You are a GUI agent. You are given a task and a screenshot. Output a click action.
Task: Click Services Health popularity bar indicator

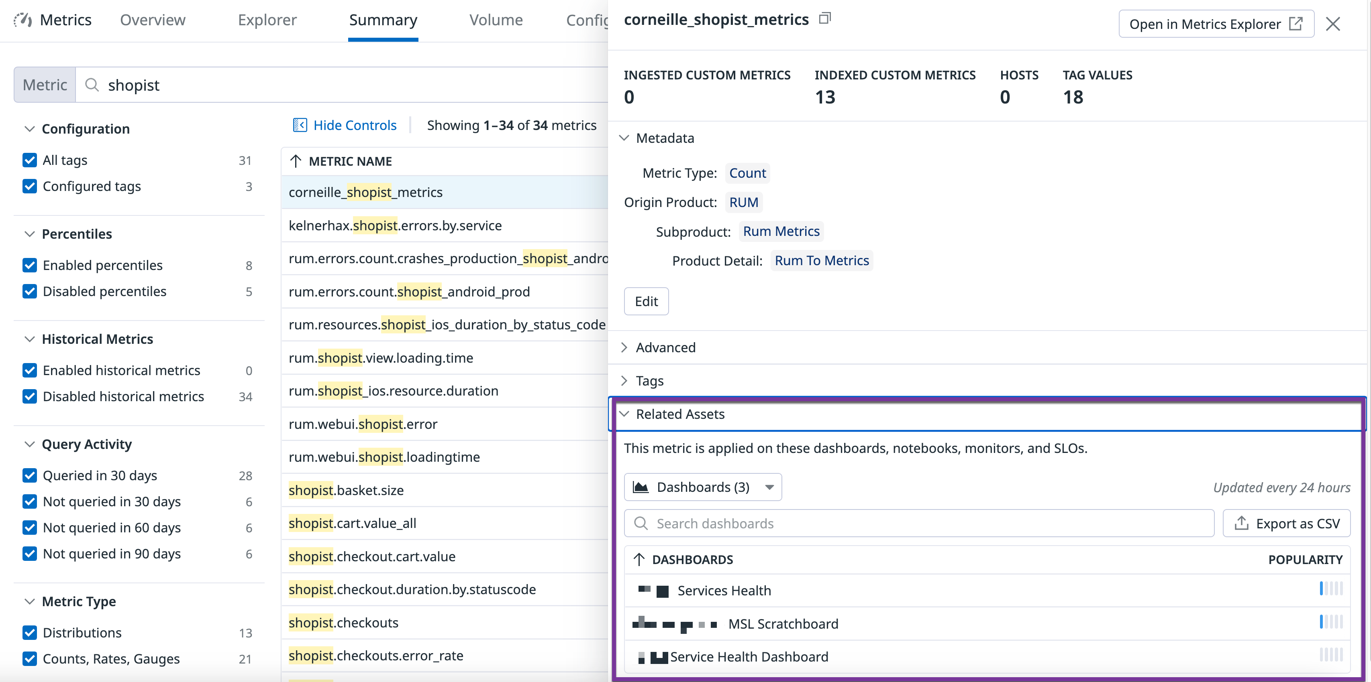pos(1331,589)
